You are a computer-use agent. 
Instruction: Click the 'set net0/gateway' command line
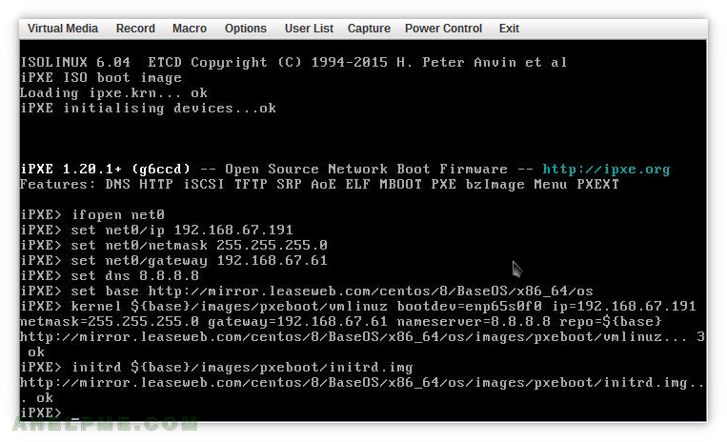coord(173,260)
